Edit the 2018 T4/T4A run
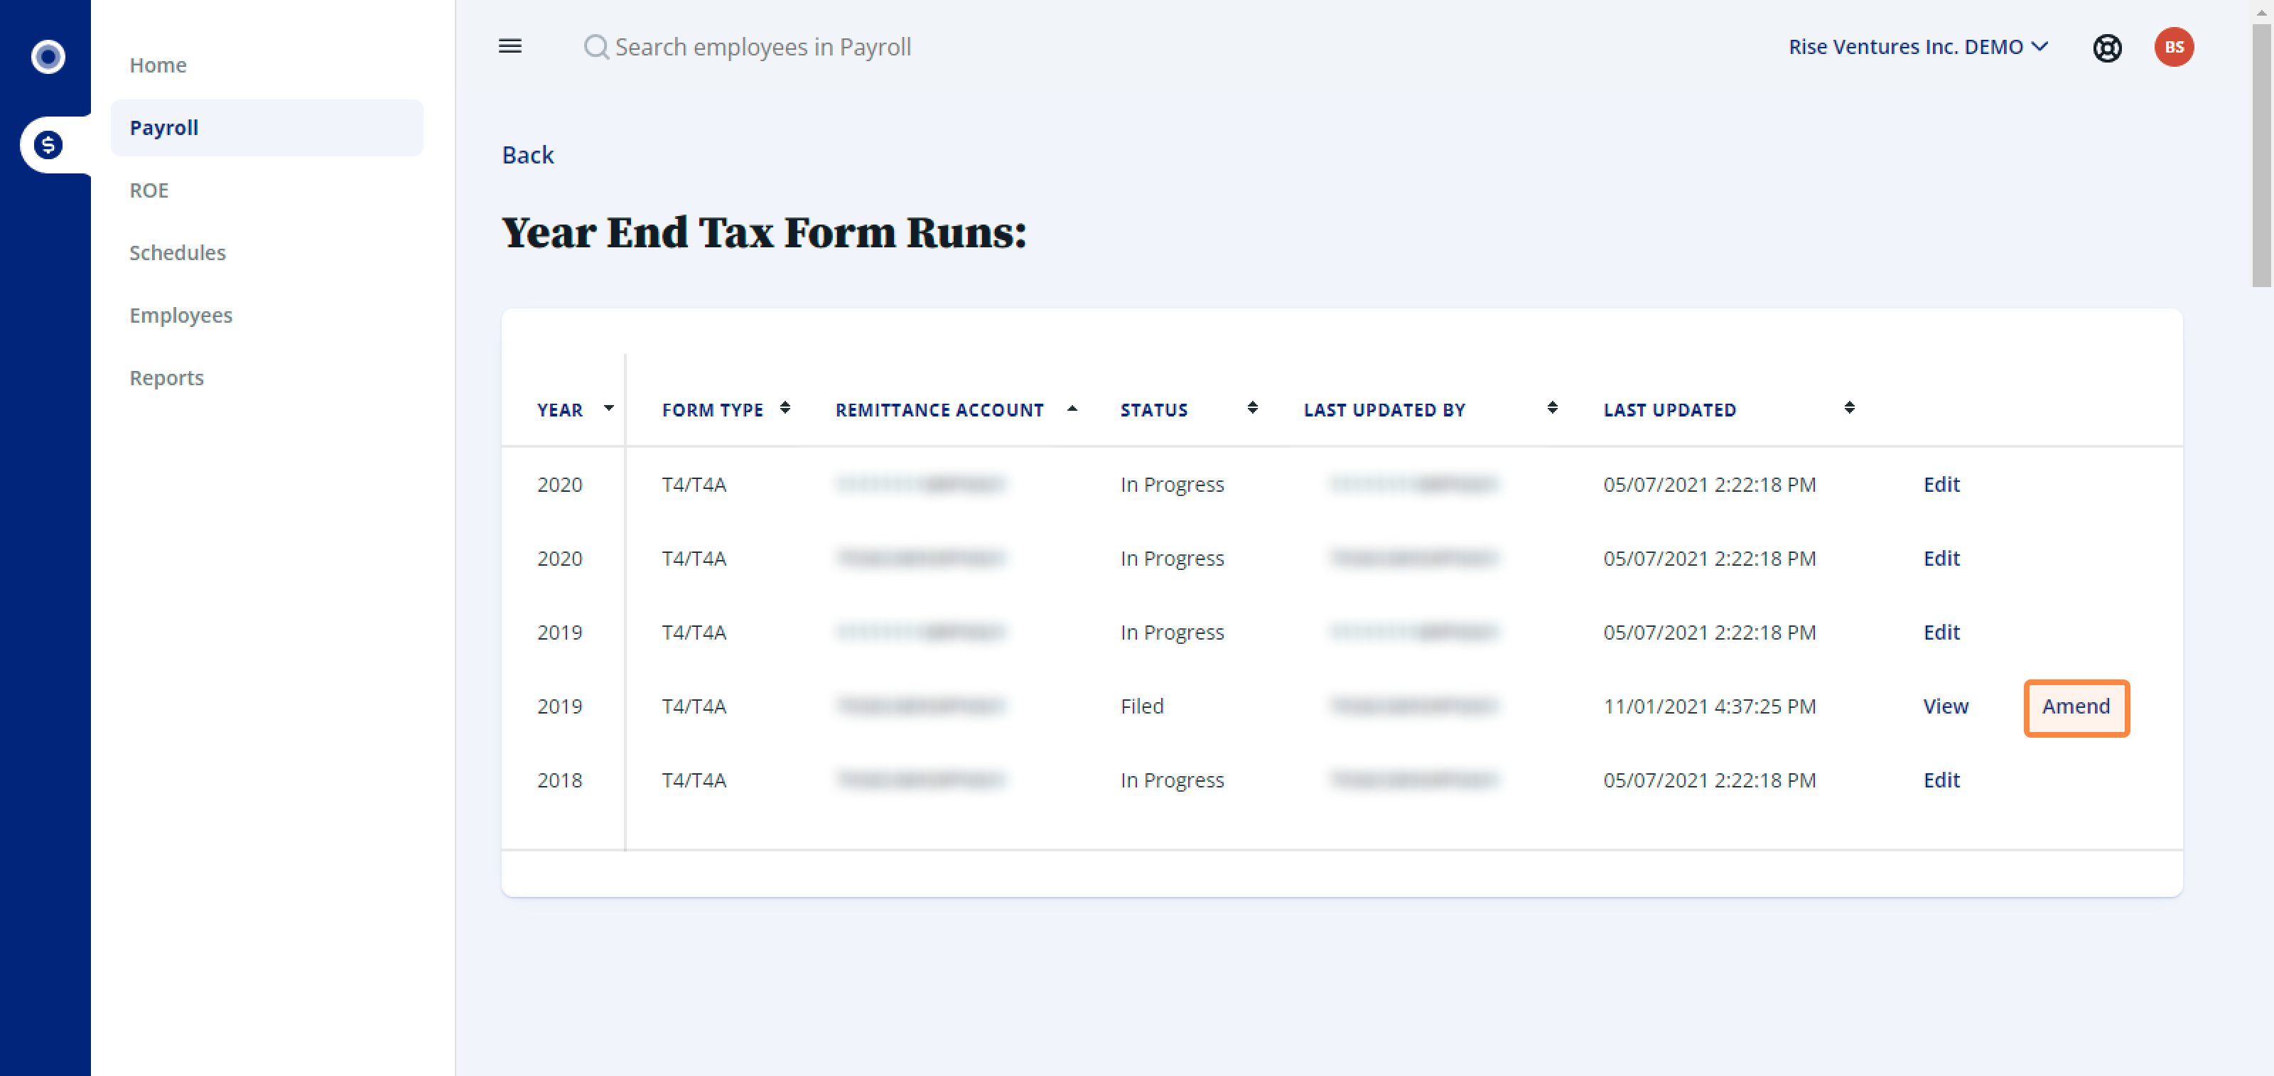 tap(1941, 781)
